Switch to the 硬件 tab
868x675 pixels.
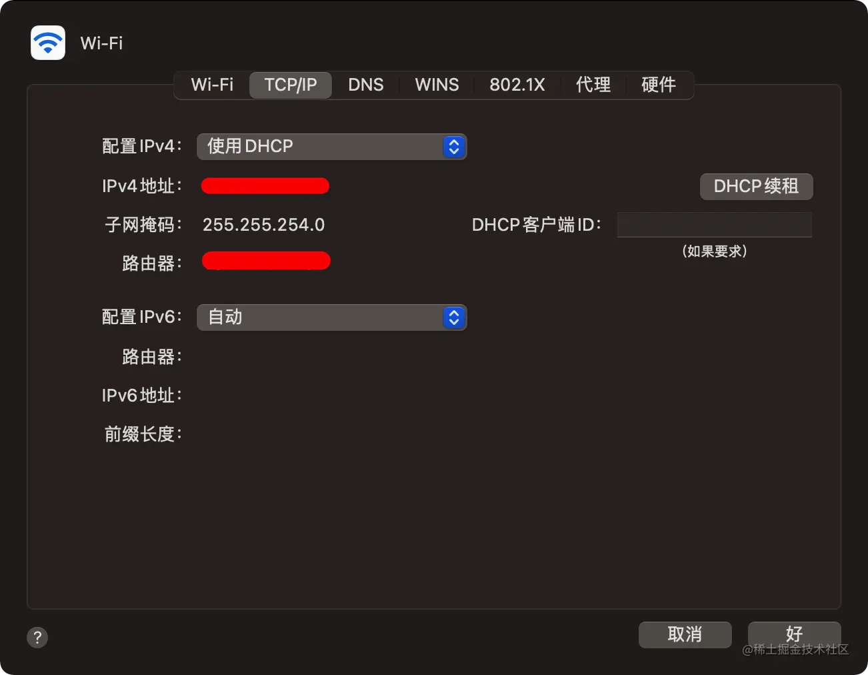point(659,85)
